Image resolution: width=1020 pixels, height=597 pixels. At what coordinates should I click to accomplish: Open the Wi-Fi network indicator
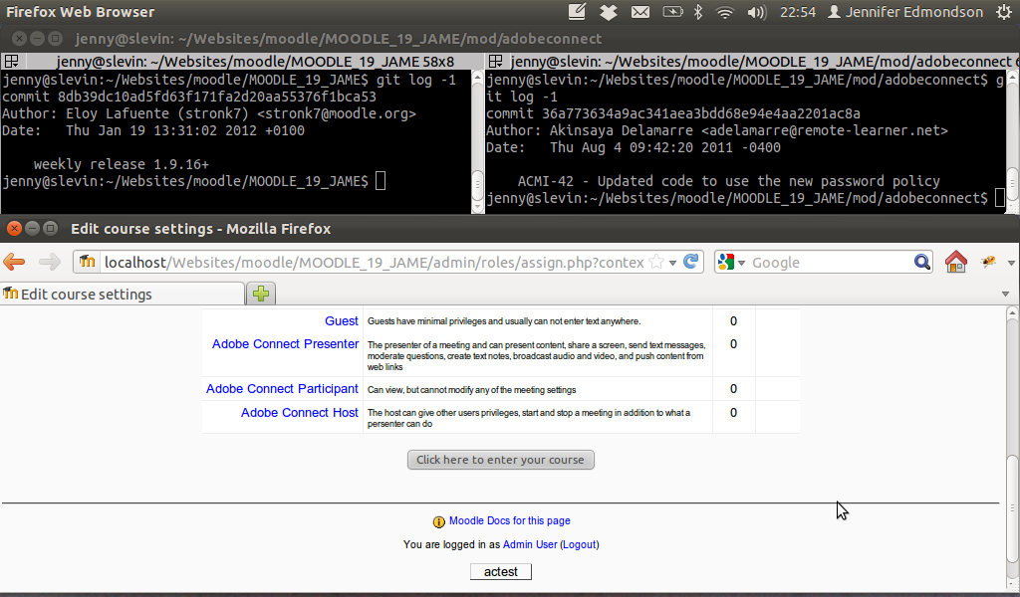[x=725, y=12]
